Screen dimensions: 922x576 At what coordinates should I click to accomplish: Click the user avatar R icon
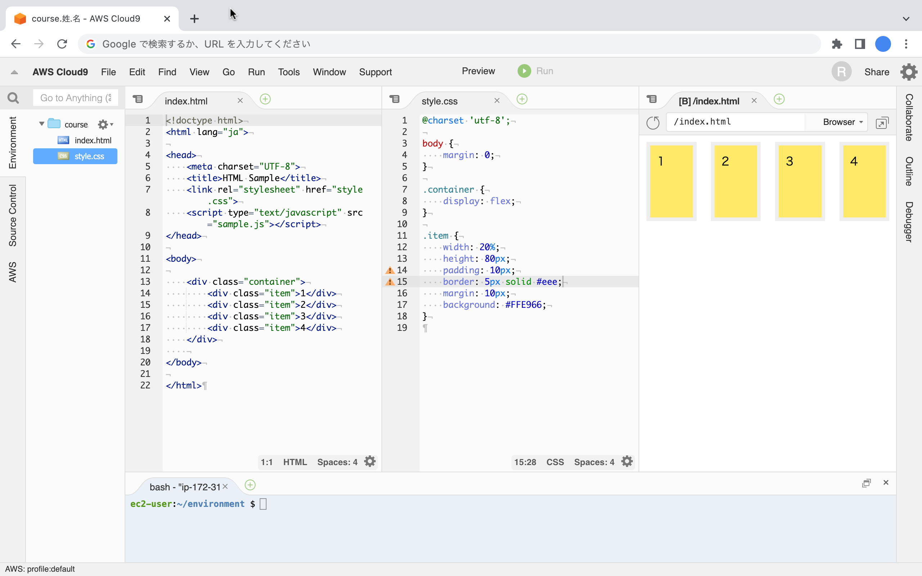pyautogui.click(x=841, y=72)
